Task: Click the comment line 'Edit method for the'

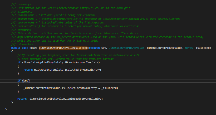Action: [71, 8]
